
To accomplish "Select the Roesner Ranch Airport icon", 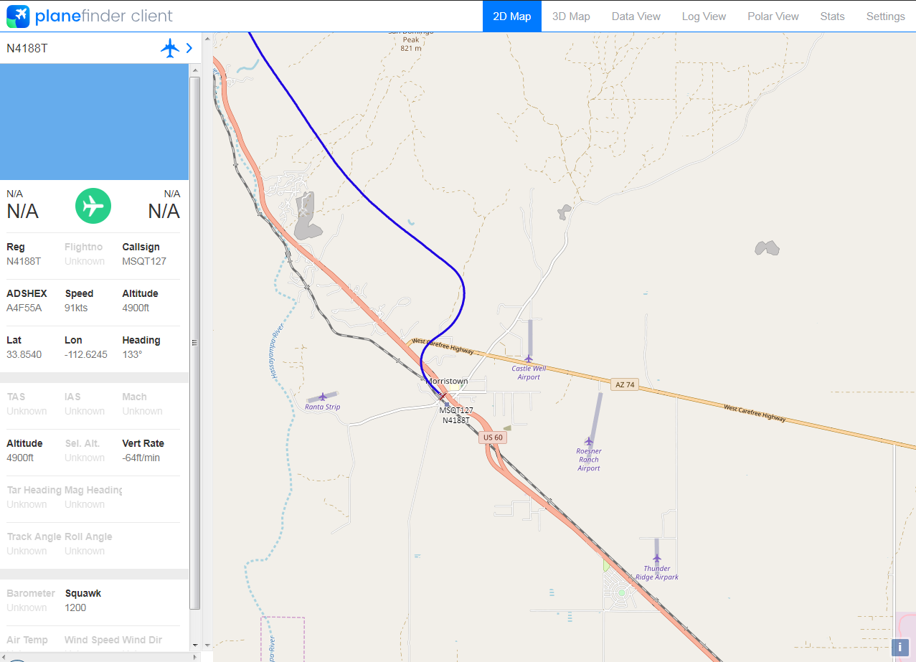I will [x=589, y=441].
